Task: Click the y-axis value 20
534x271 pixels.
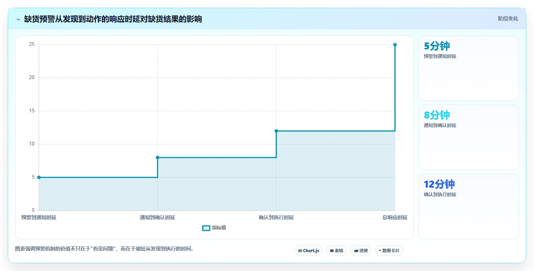Action: point(32,78)
